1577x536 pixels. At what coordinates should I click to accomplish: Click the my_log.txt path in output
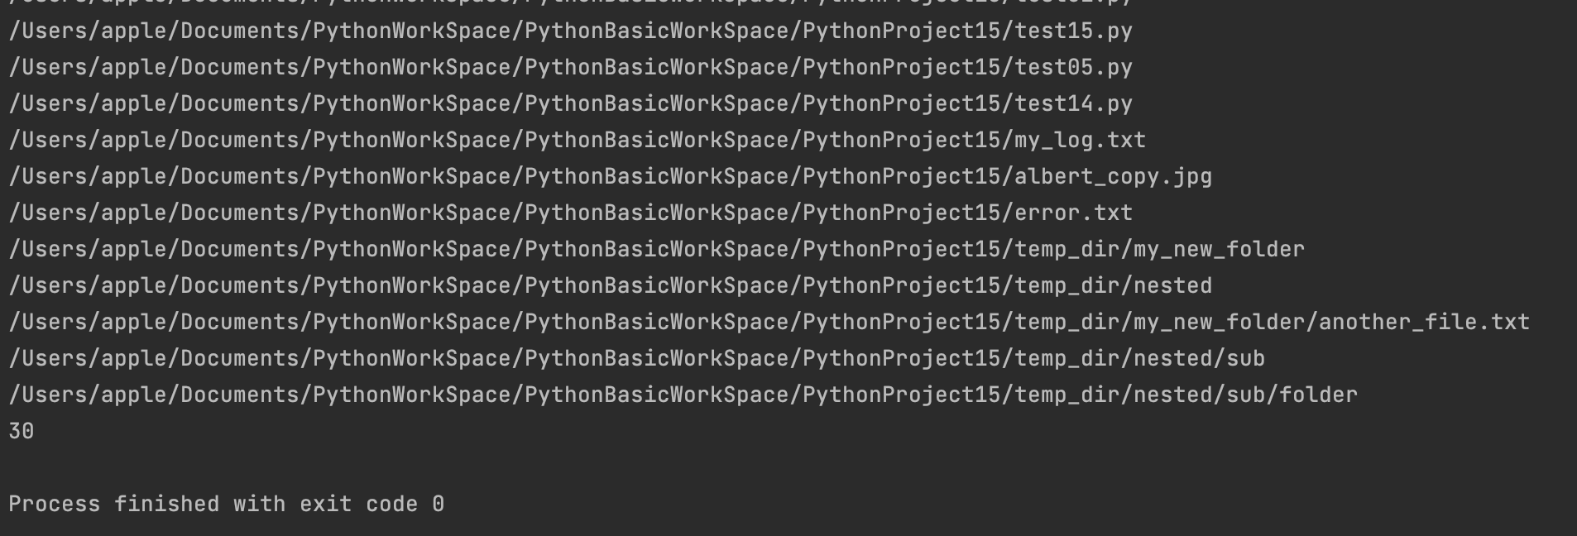pyautogui.click(x=577, y=140)
